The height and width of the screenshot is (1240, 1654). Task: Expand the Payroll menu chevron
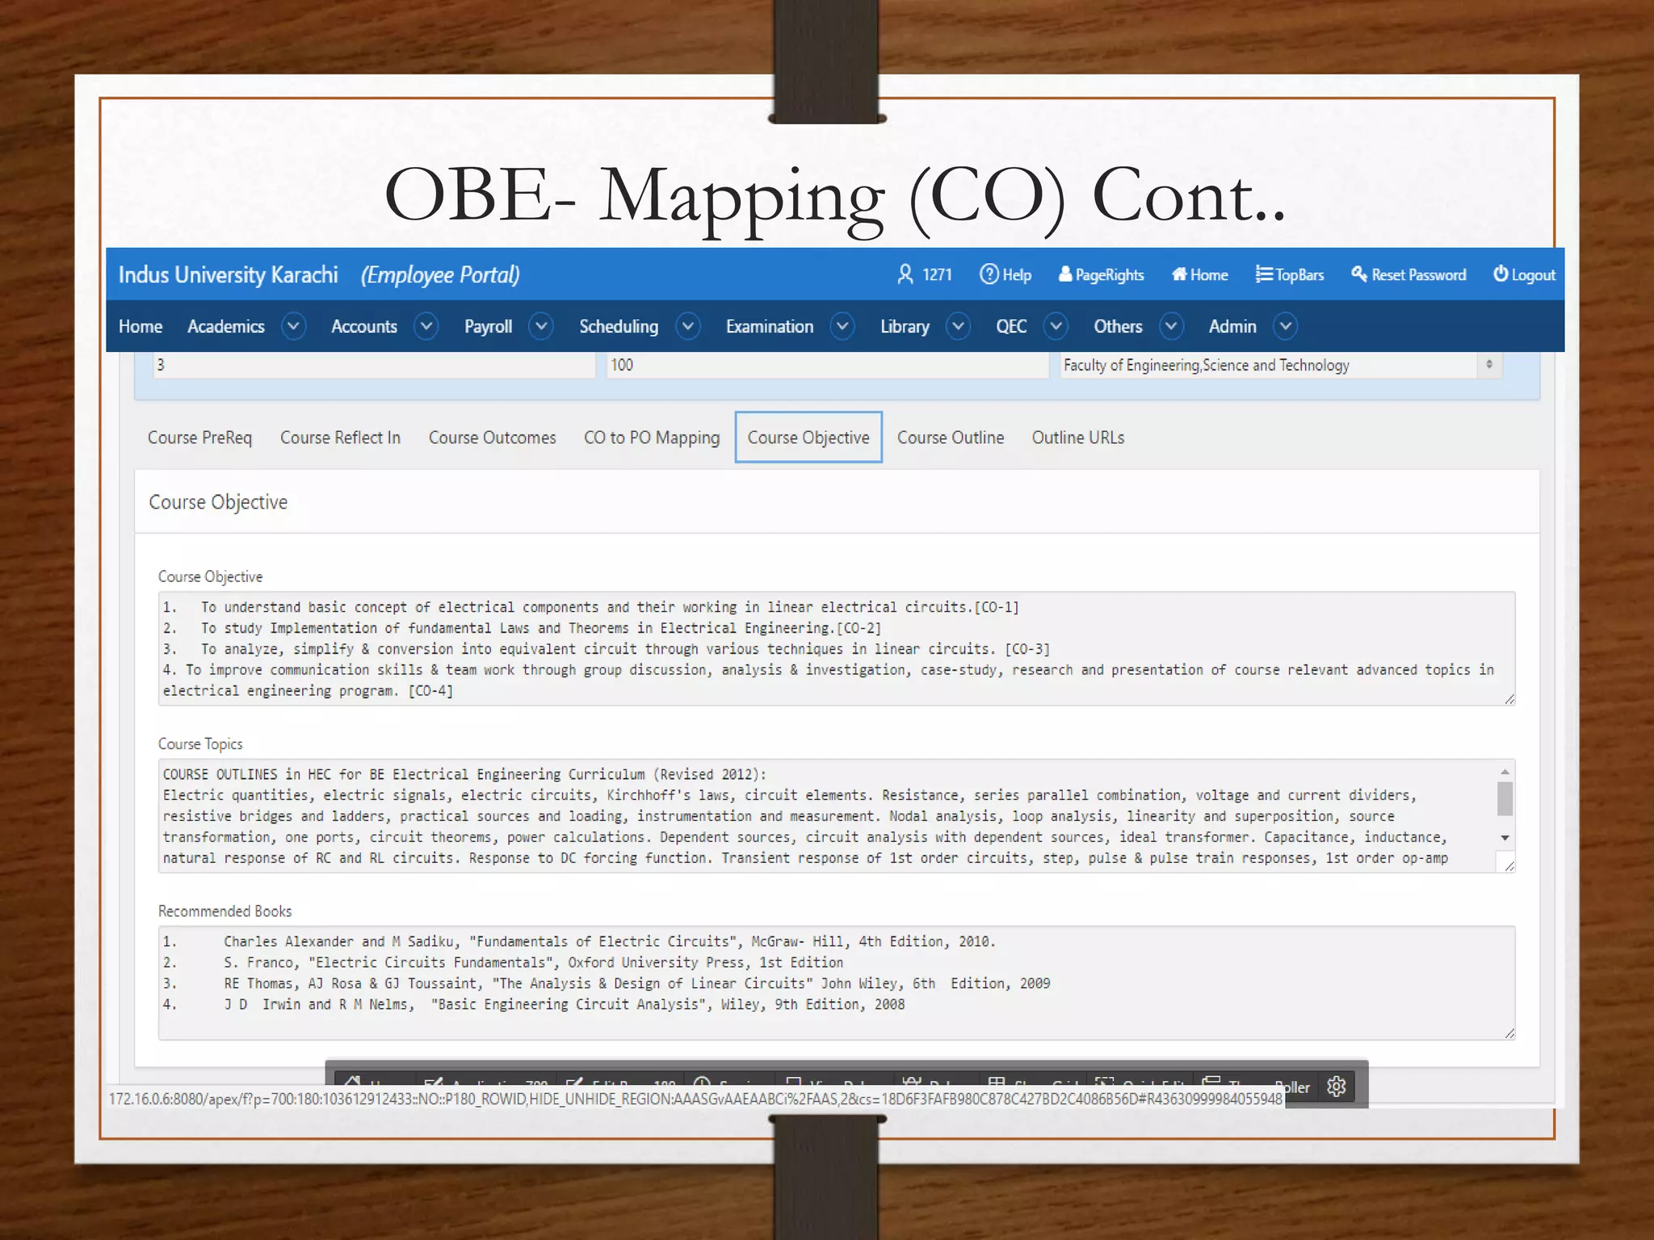click(x=541, y=326)
